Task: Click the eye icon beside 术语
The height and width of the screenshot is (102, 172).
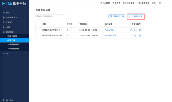Action: coord(3,27)
